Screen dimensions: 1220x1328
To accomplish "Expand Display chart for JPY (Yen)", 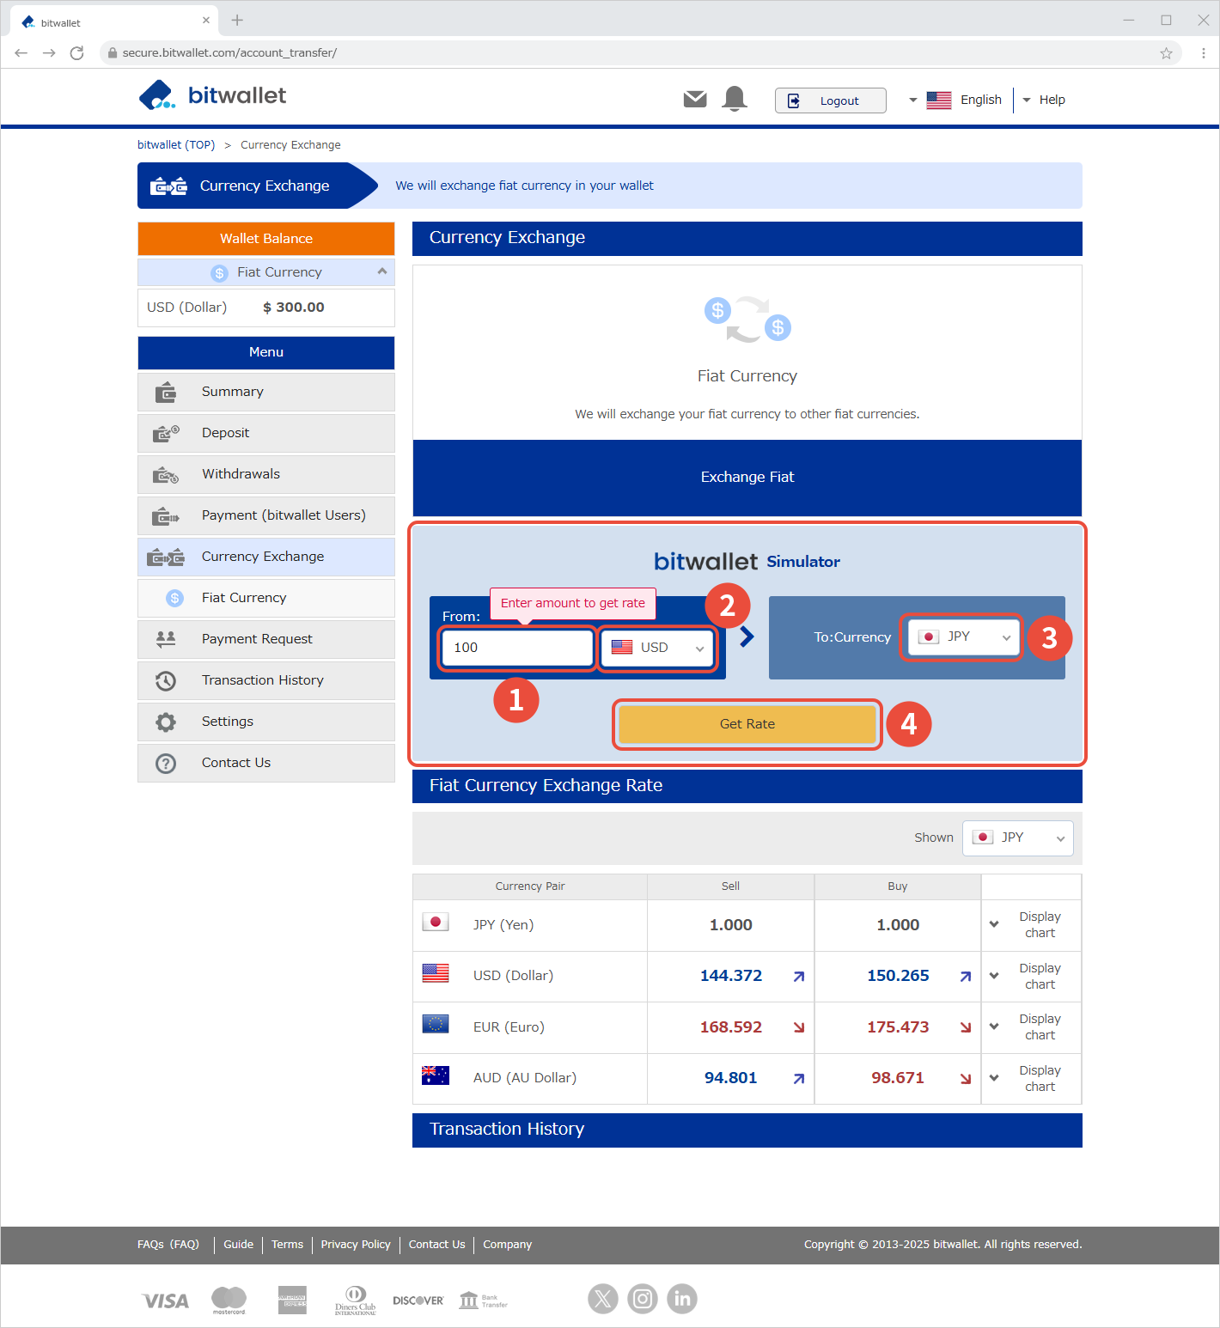I will point(1030,925).
